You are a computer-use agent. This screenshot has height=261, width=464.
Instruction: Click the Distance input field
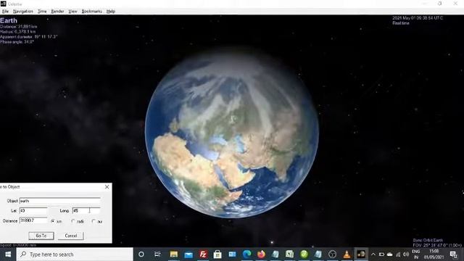[x=33, y=220]
